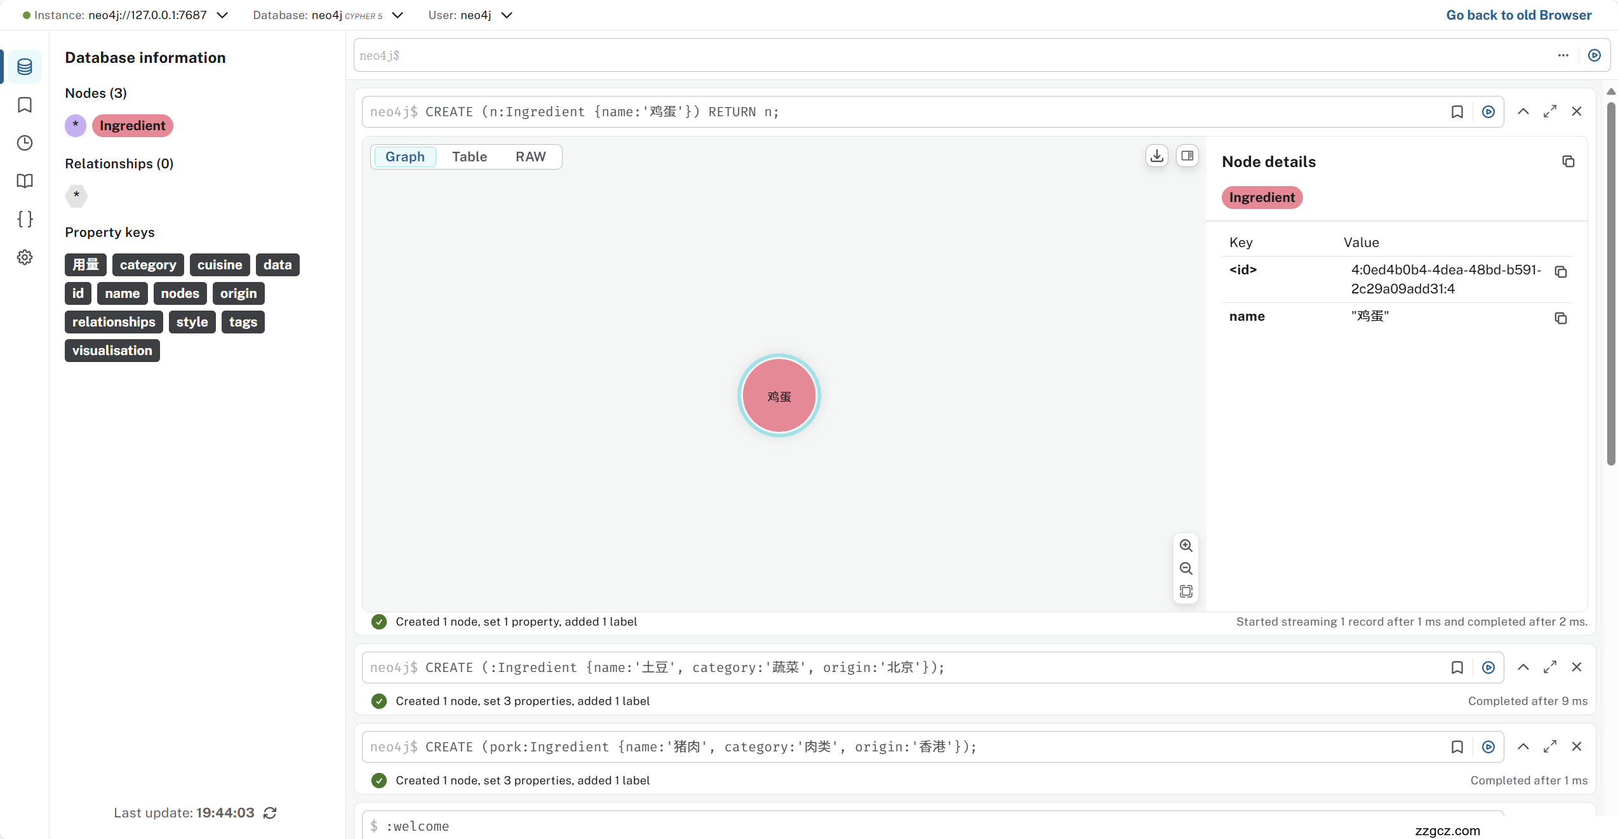Collapse the 鸡蛋 CREATE query result frame
The width and height of the screenshot is (1618, 839).
[1523, 112]
